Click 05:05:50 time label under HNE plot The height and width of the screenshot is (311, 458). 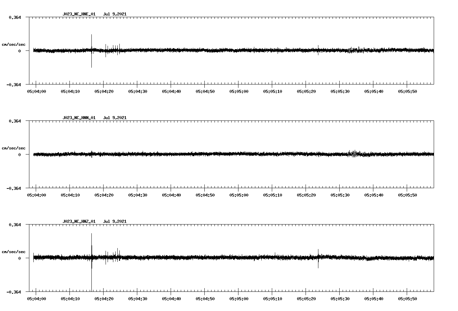(x=407, y=92)
